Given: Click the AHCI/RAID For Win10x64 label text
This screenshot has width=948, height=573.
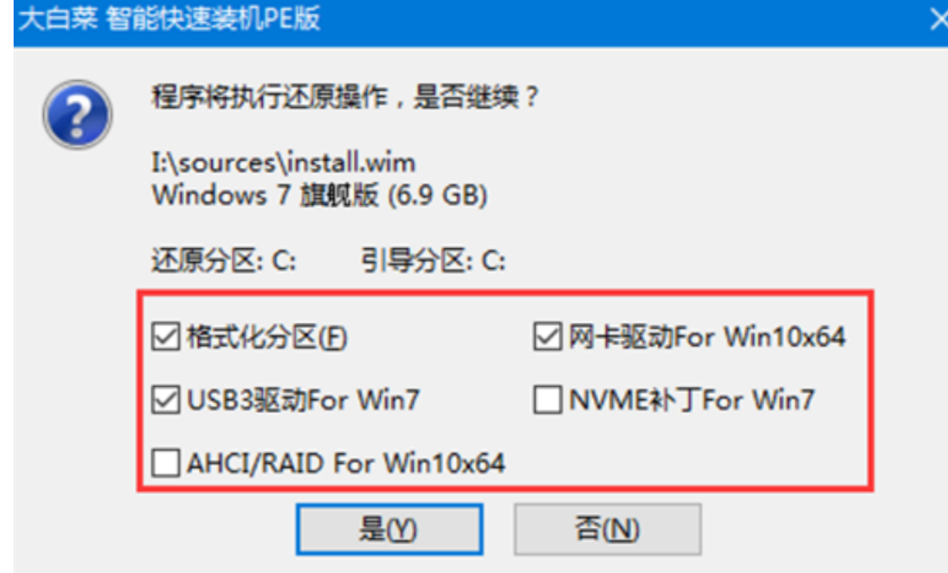Looking at the screenshot, I should tap(346, 463).
